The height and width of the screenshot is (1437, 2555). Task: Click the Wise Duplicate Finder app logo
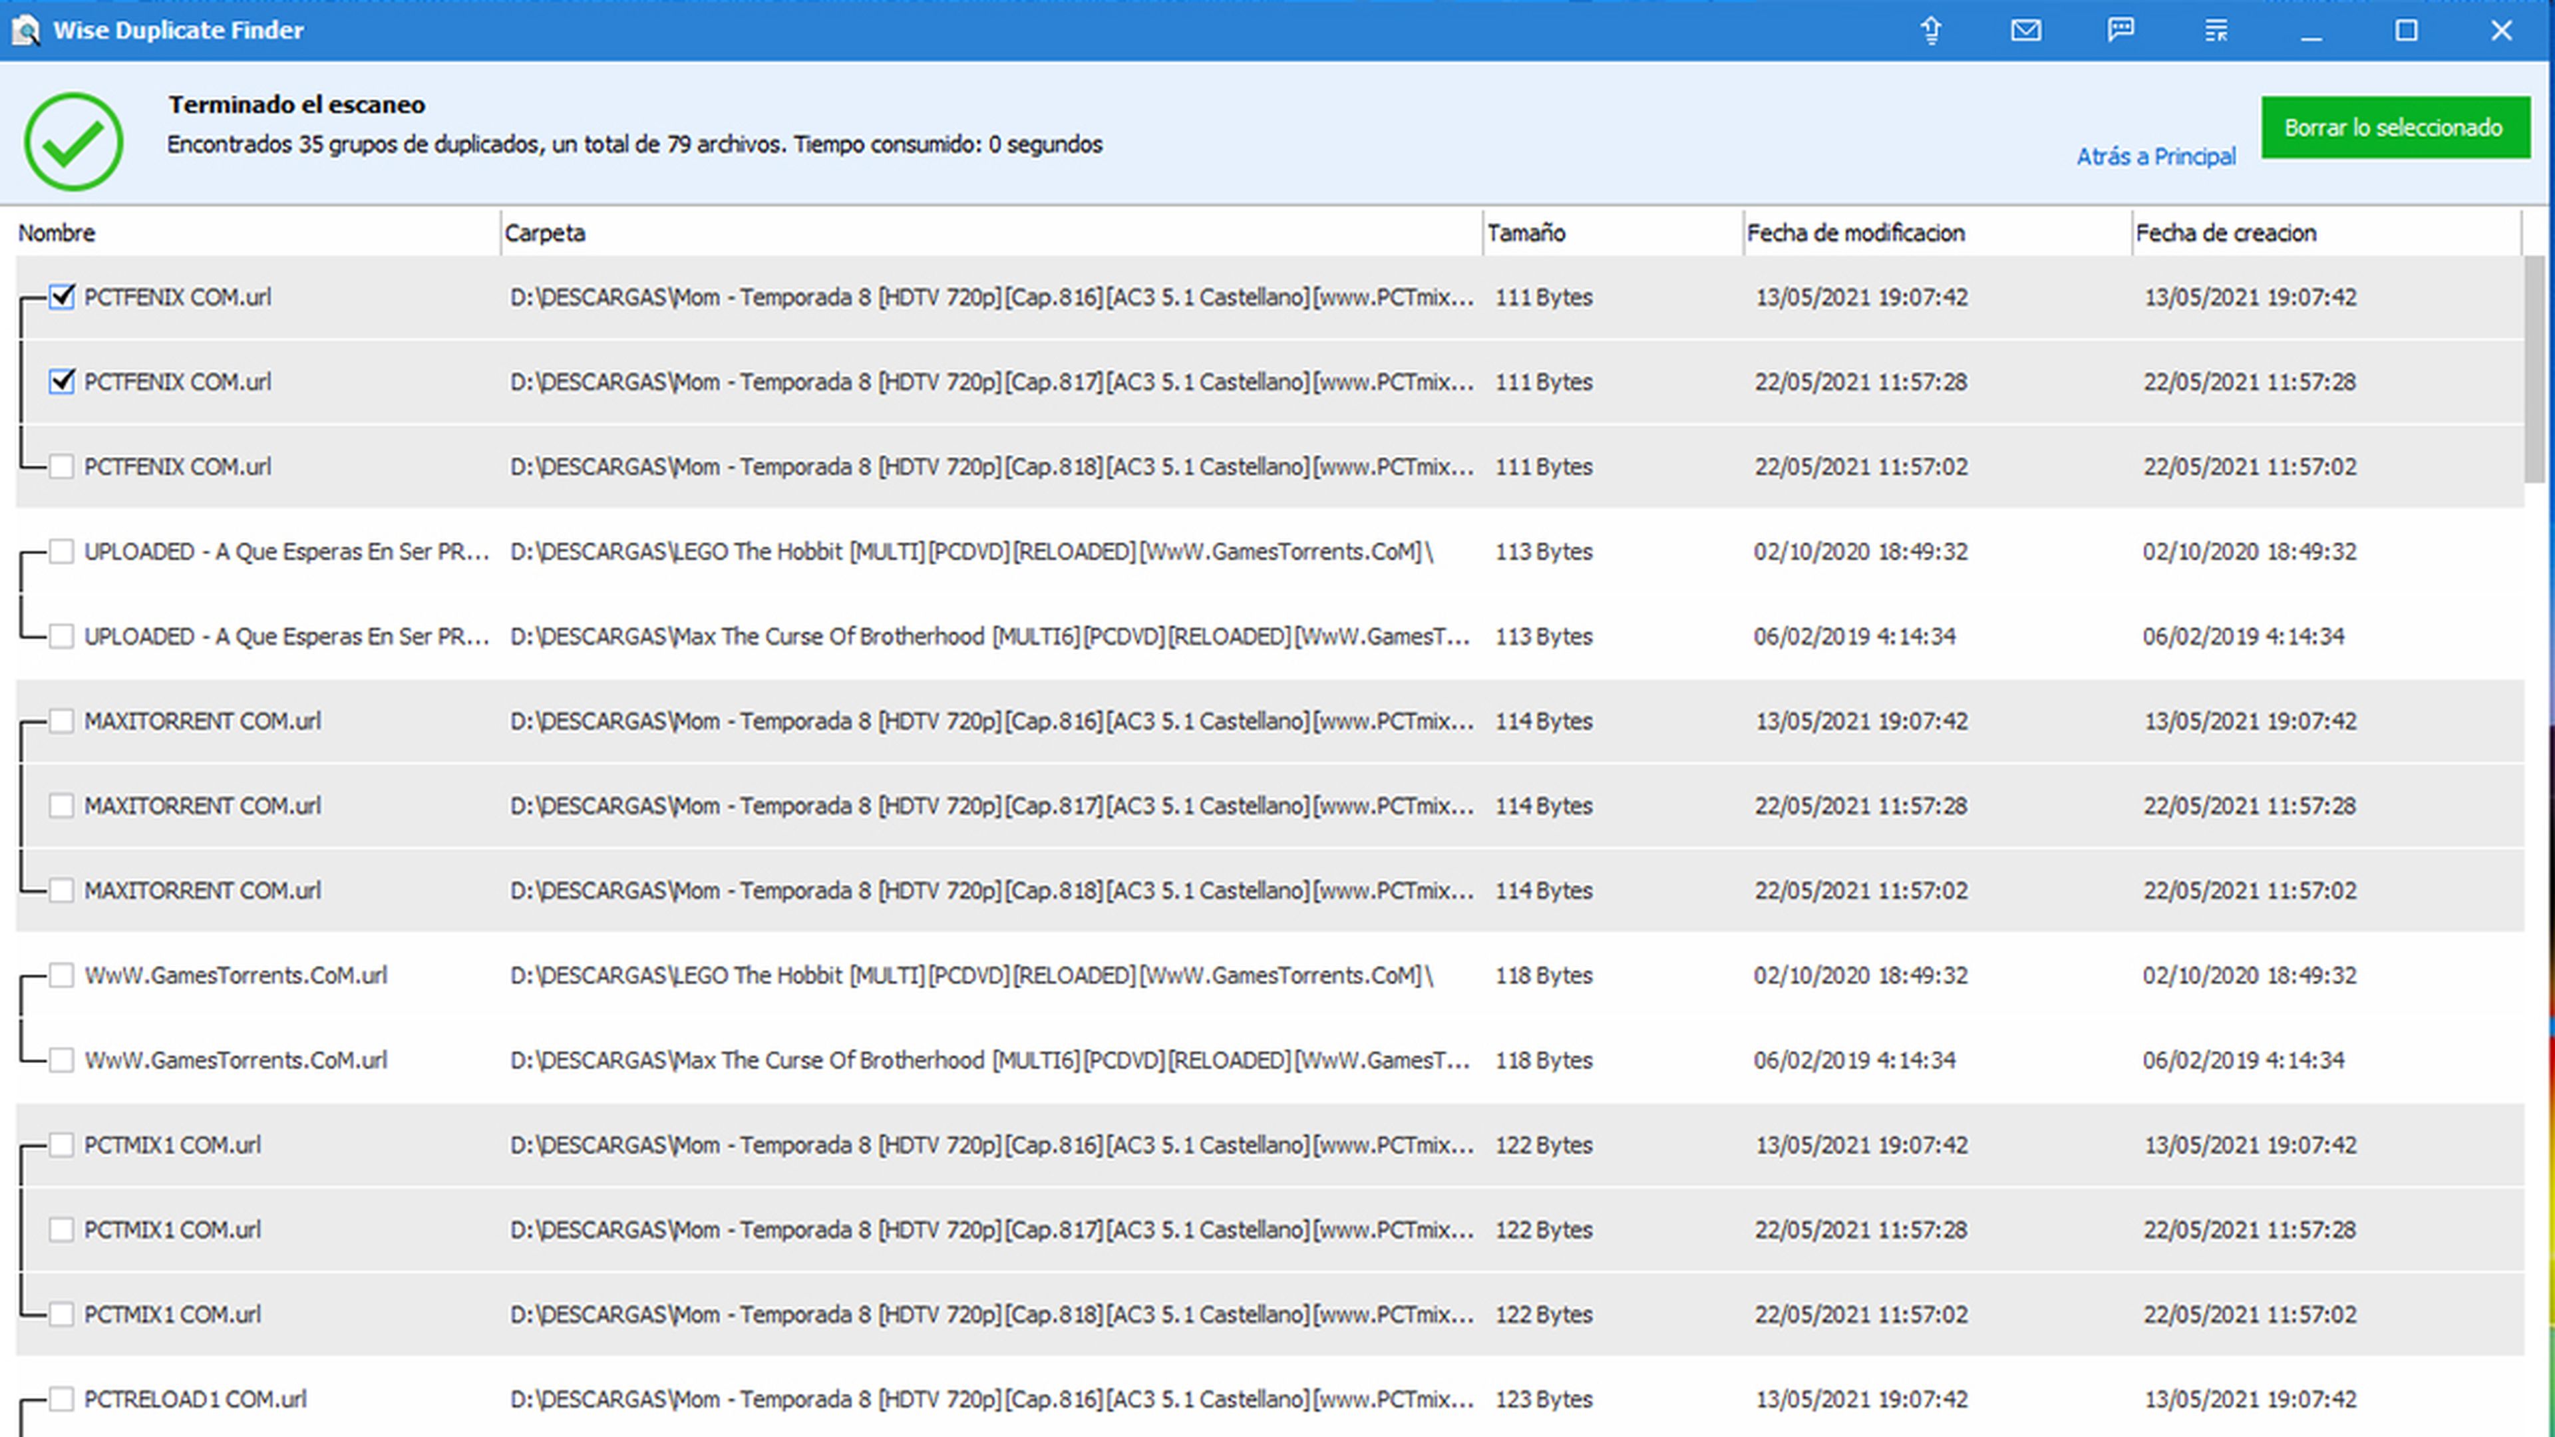(27, 30)
